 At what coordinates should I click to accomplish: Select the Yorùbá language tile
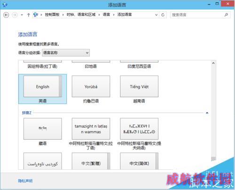click(x=91, y=89)
